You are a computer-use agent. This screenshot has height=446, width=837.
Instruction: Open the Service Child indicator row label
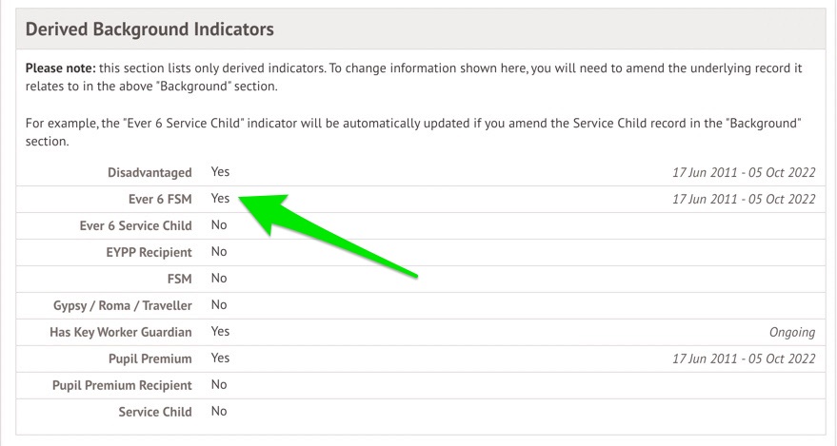pos(155,413)
